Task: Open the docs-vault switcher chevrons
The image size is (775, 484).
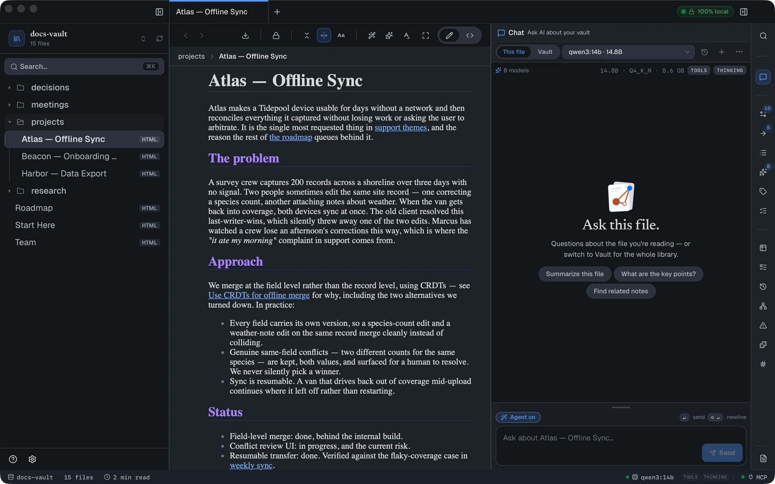Action: tap(143, 38)
